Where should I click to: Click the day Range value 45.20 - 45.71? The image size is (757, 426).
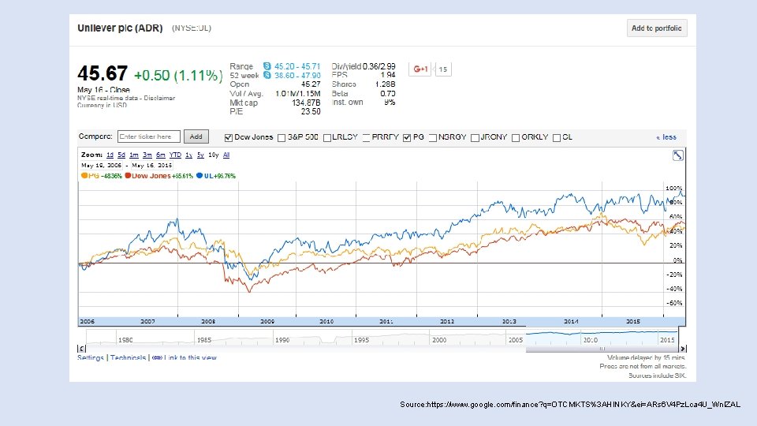click(297, 66)
